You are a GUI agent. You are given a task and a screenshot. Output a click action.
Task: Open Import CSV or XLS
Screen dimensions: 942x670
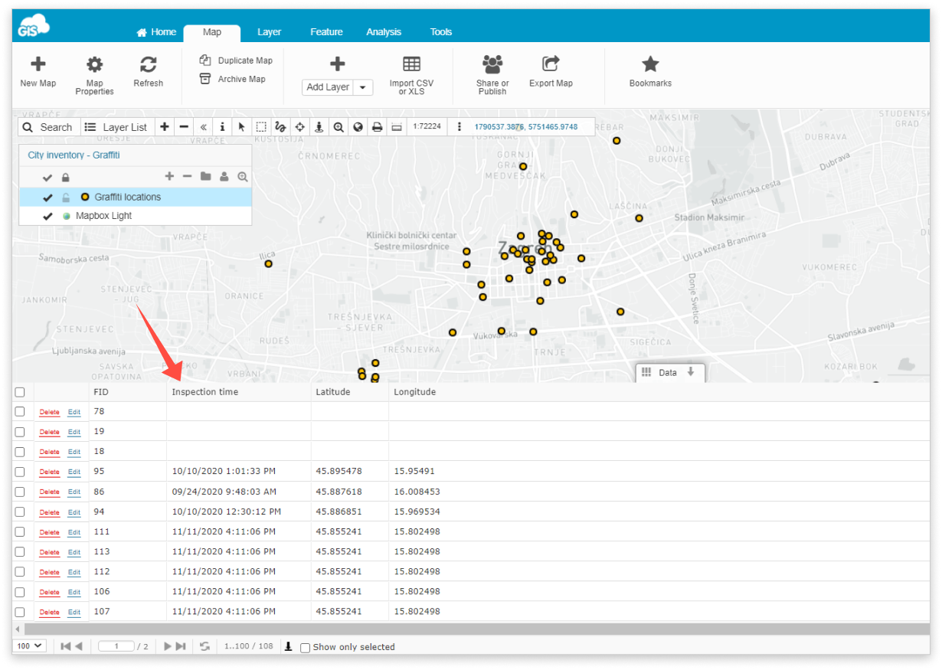coord(412,74)
